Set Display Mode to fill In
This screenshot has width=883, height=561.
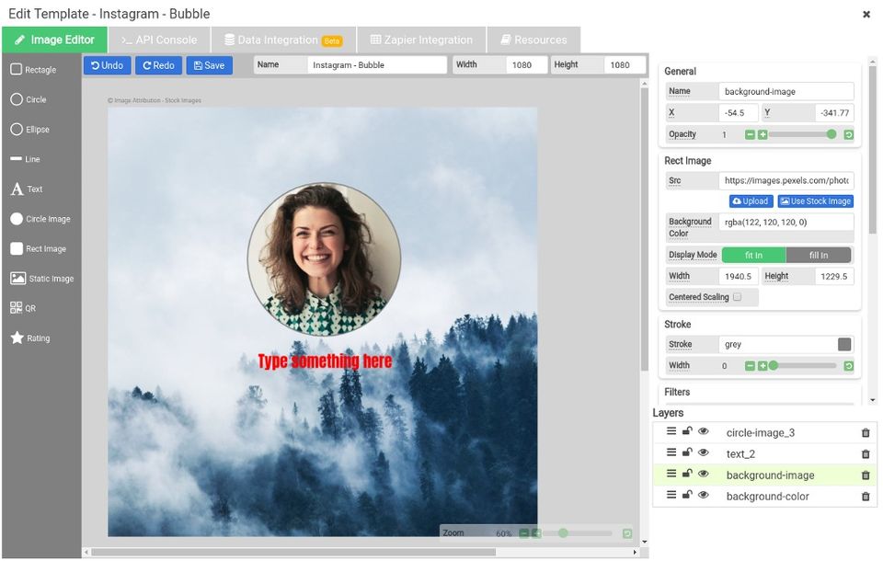pos(819,255)
